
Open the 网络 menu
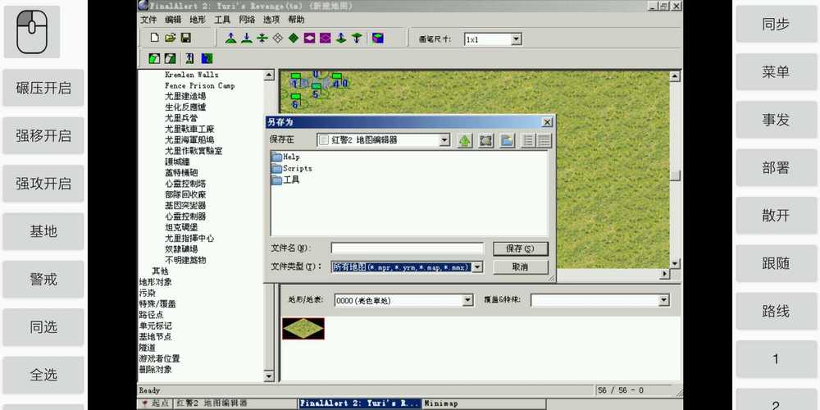click(x=247, y=20)
